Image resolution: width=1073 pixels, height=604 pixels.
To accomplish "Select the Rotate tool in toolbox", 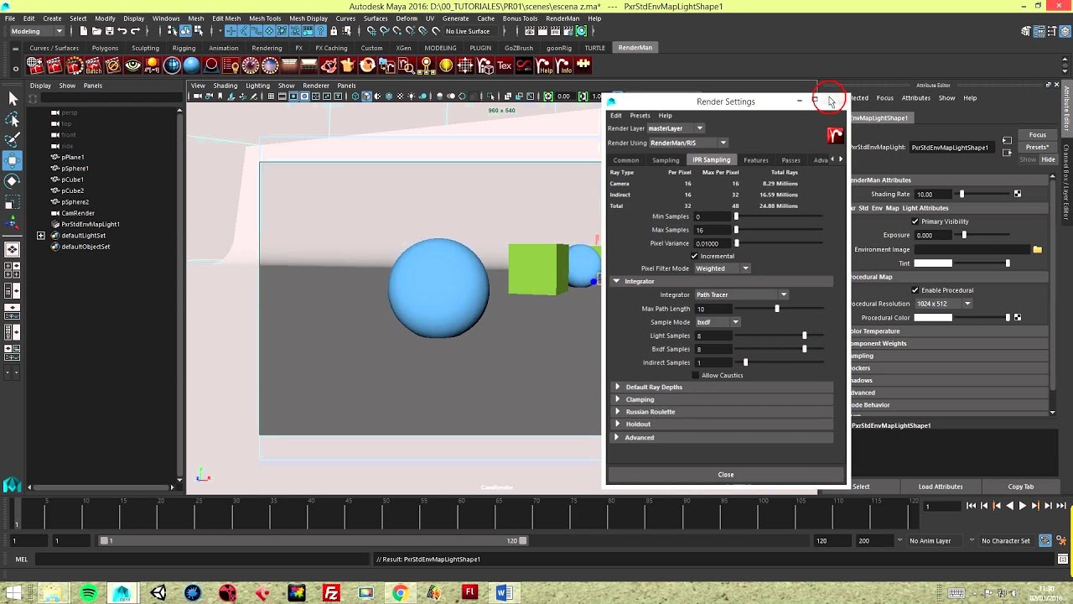I will [13, 180].
